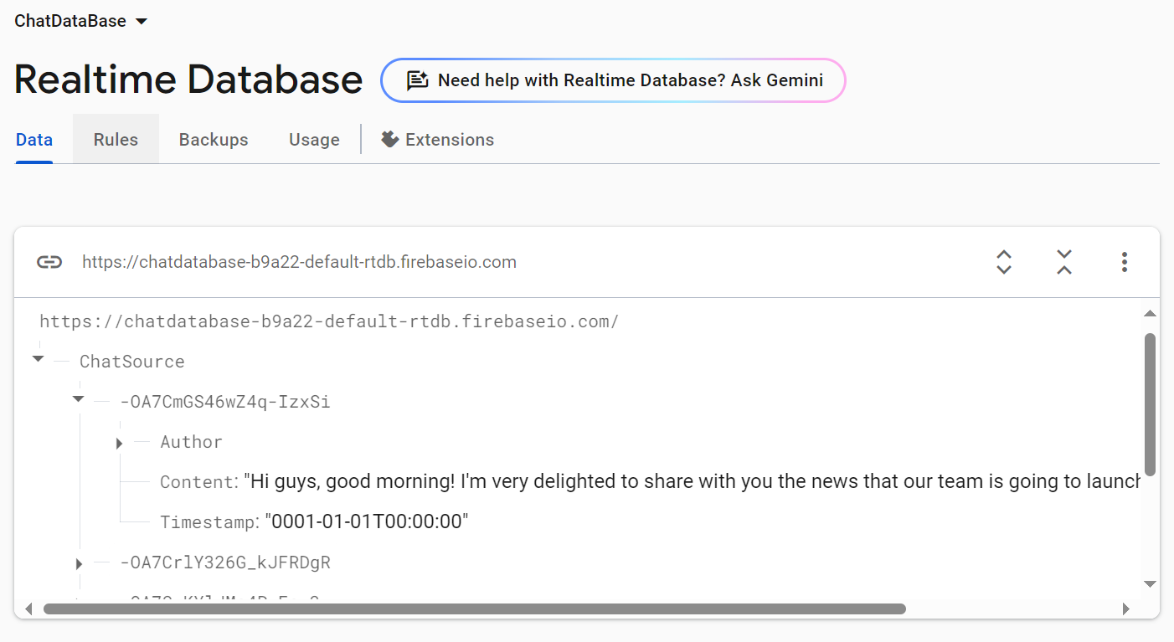This screenshot has height=642, width=1174.
Task: Select the -OA7CrlY326G_kJFRDgR key
Action: click(225, 562)
